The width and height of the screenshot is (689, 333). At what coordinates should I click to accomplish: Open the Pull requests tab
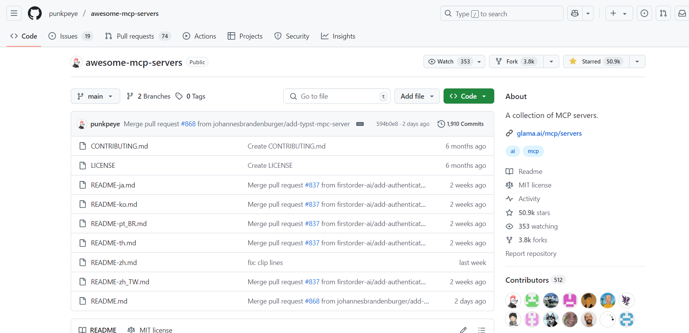138,36
